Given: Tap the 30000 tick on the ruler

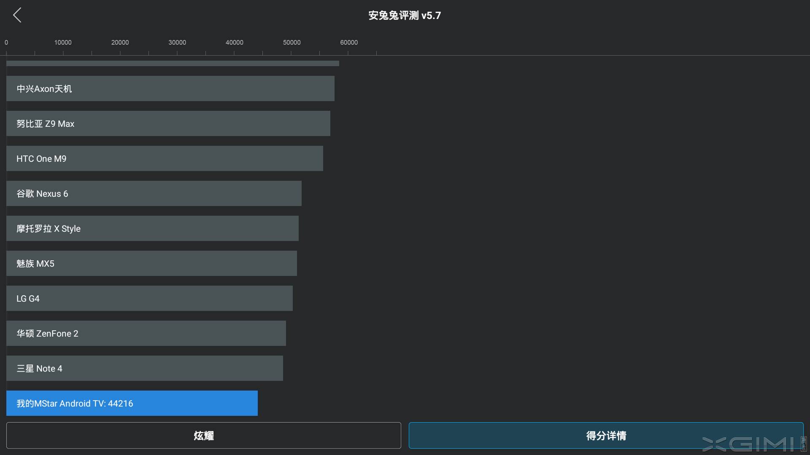Looking at the screenshot, I should point(177,42).
